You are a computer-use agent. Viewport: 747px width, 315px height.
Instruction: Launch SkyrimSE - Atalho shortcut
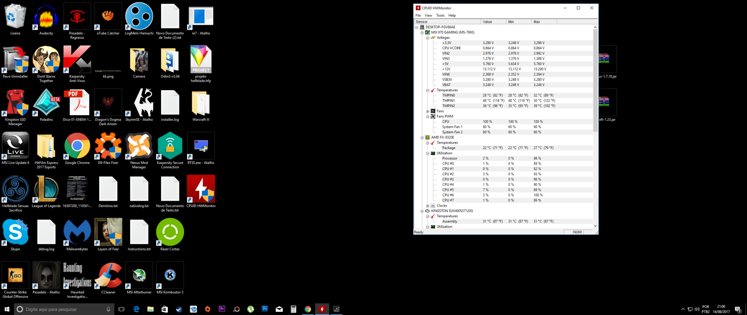pyautogui.click(x=139, y=105)
